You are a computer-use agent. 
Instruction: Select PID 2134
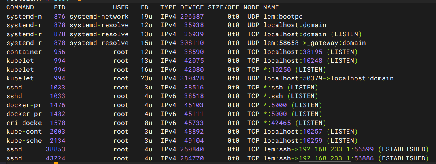58,140
